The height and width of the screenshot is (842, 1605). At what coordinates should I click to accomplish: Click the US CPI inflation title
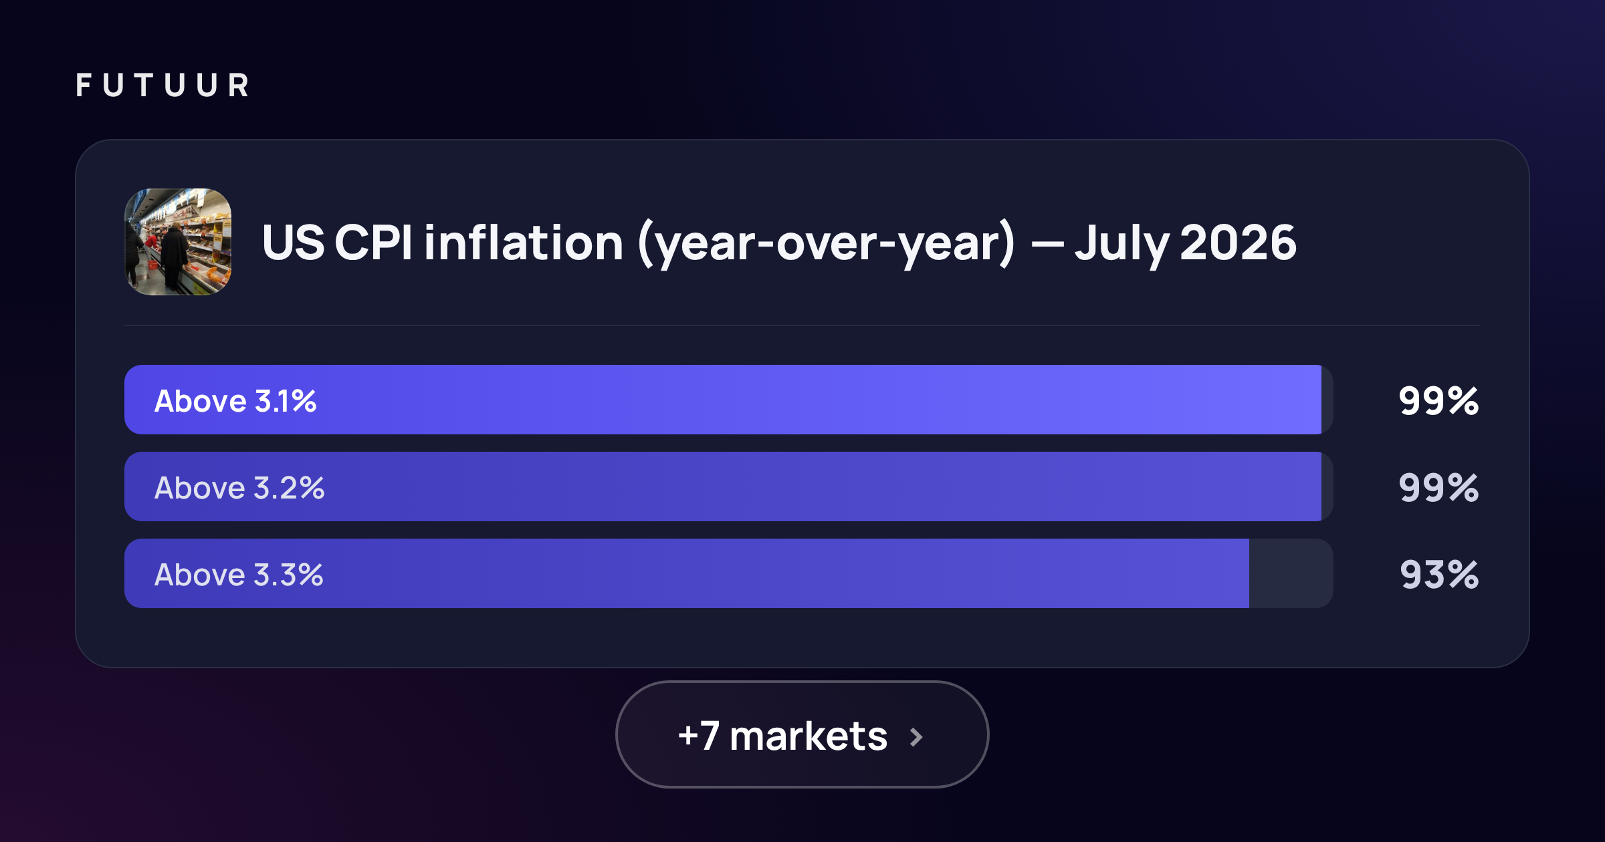tap(779, 243)
